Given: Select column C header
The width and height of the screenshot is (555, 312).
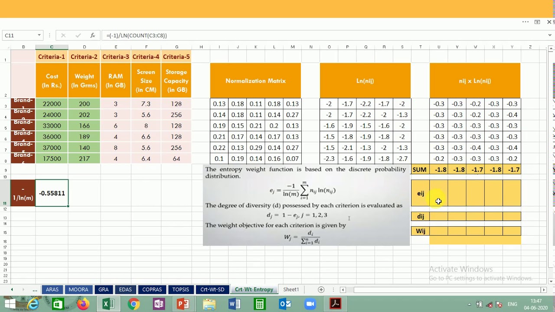Looking at the screenshot, I should pyautogui.click(x=52, y=47).
